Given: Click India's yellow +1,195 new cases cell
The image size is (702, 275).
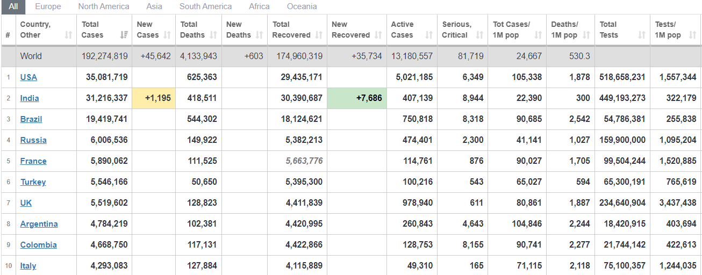Looking at the screenshot, I should coord(154,98).
